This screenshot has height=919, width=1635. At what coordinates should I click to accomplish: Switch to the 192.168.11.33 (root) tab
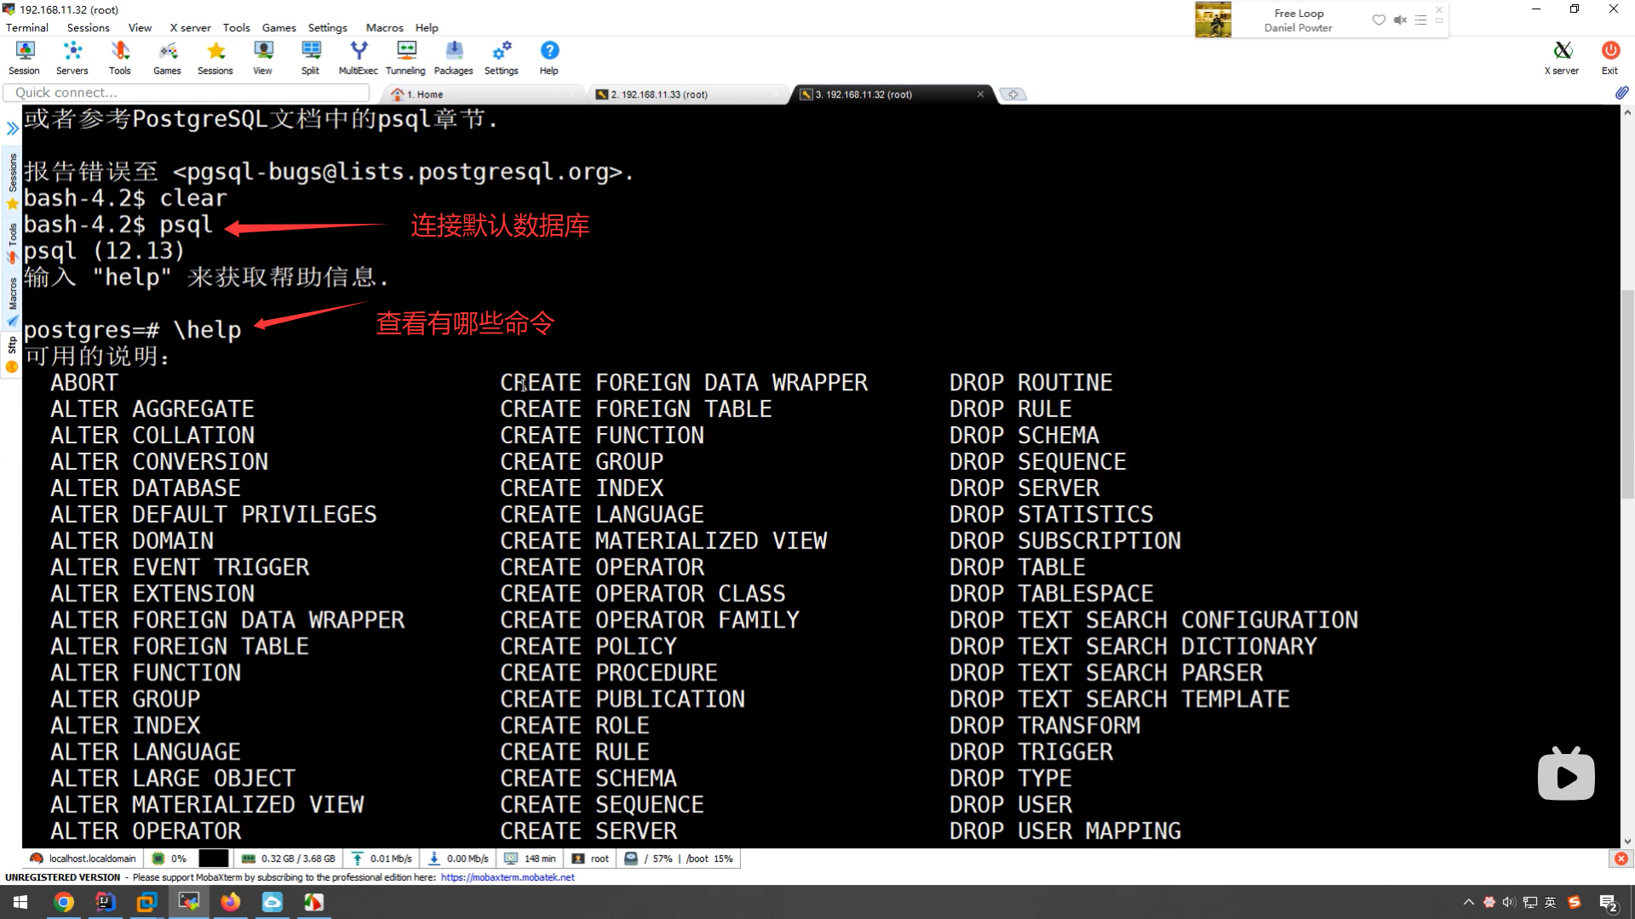tap(659, 94)
